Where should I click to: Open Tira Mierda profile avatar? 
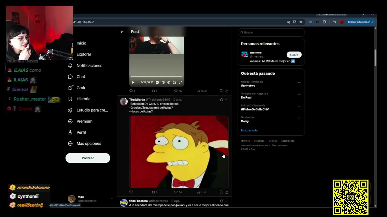(124, 101)
